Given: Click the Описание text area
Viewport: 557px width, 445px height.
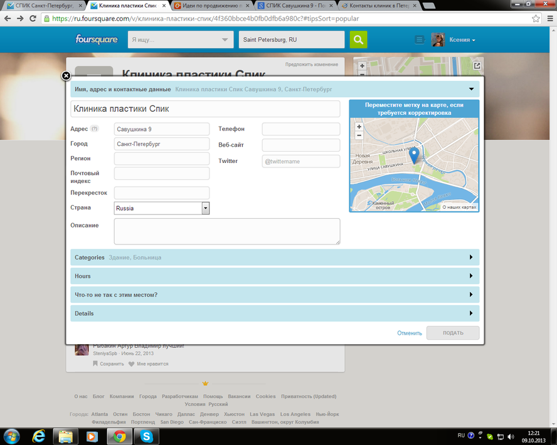Looking at the screenshot, I should pos(227,231).
